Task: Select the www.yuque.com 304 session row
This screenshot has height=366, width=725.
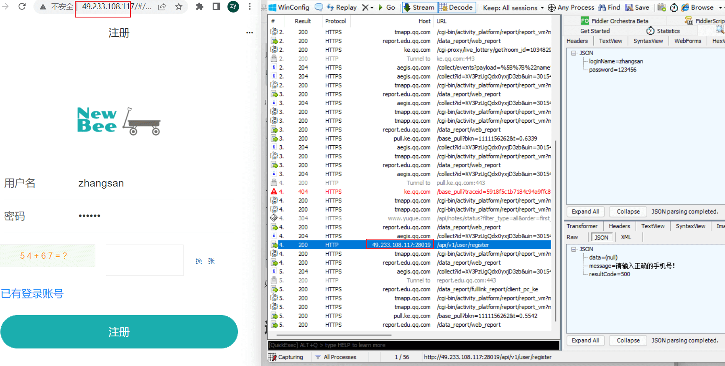Action: [410, 218]
